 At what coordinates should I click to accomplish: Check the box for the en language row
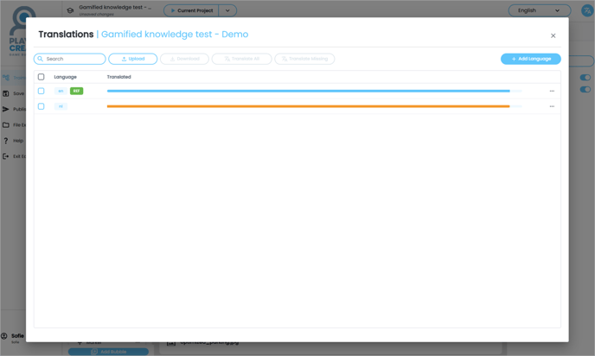[41, 91]
